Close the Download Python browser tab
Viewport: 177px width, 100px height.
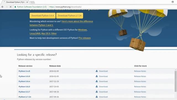coord(27,2)
